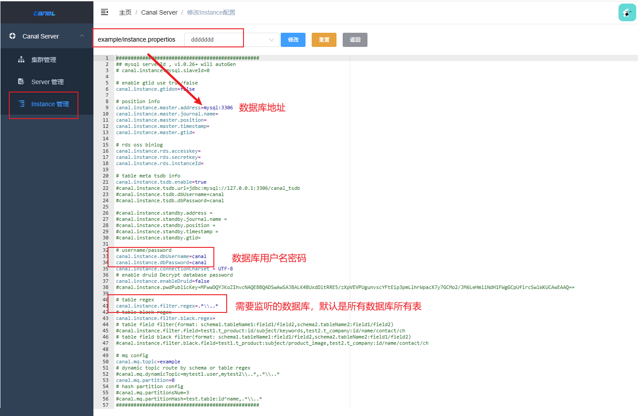The width and height of the screenshot is (638, 416).
Task: Click editor gutter line number 22
Action: point(105,188)
